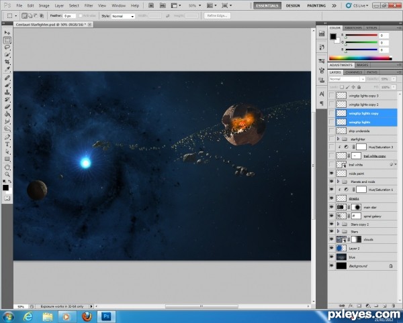Select the Spot Healing Brush tool
Screen dimensions: 403x323
tap(7, 78)
